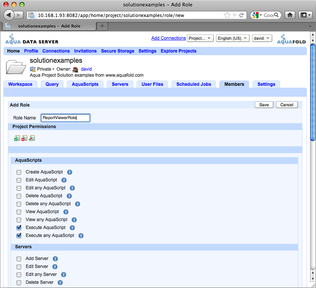Enable Create AquaScript checkbox

(x=19, y=172)
